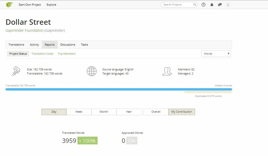Open the Top Members report
The width and height of the screenshot is (268, 156).
67,54
